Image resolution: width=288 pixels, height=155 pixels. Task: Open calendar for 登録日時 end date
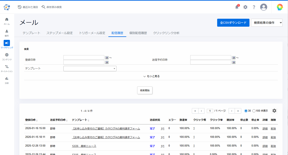(x=107, y=62)
